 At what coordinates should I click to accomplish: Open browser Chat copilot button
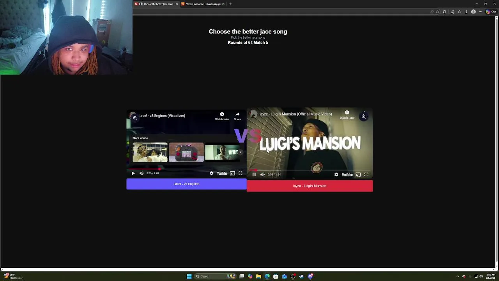[x=490, y=12]
